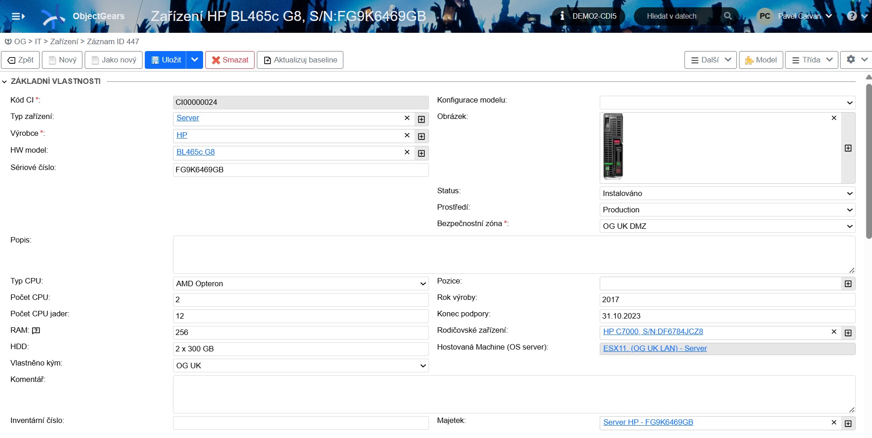This screenshot has height=438, width=872.
Task: Collapse the ZÁKLADNÍ VLASTNOSTI section
Action: [x=5, y=82]
